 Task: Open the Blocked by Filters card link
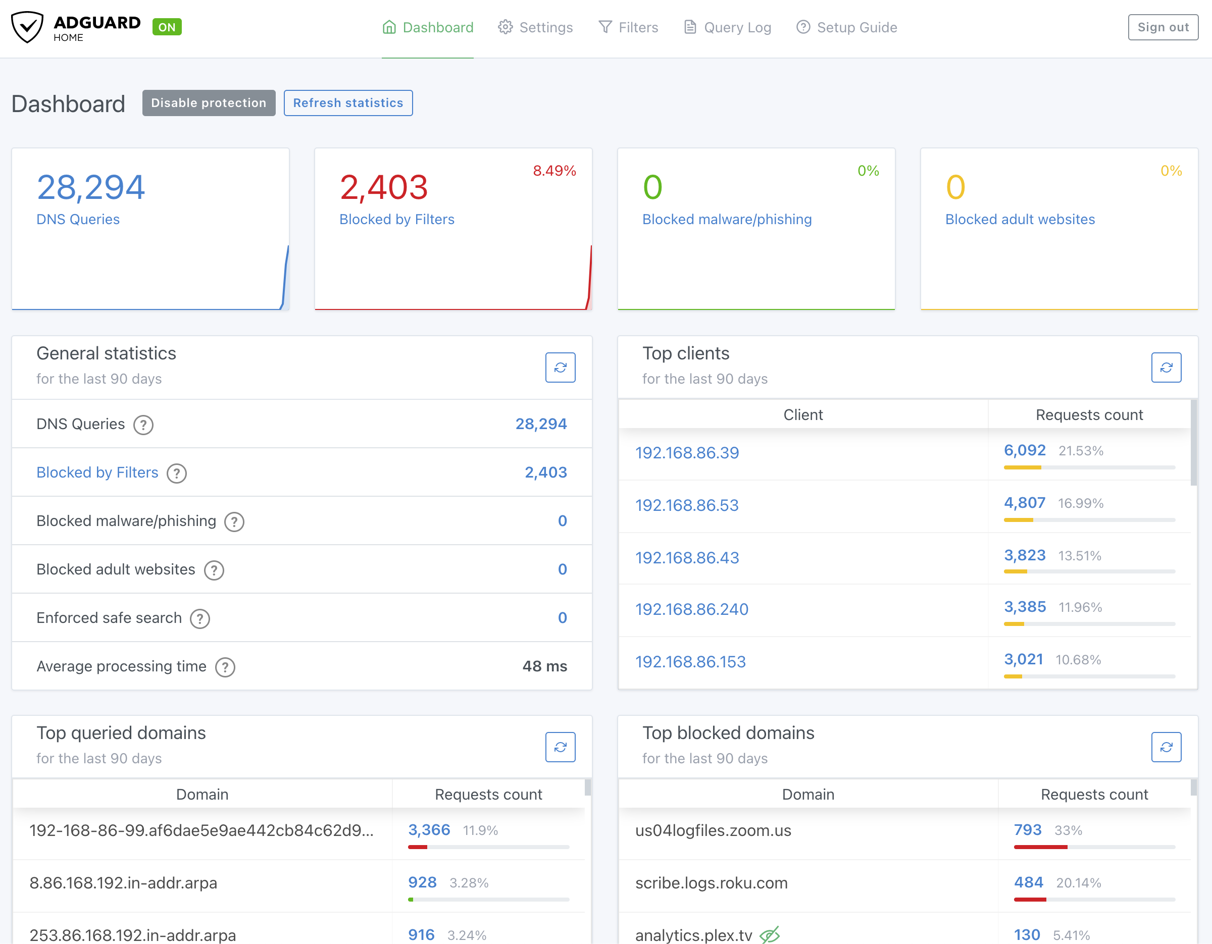pyautogui.click(x=397, y=220)
